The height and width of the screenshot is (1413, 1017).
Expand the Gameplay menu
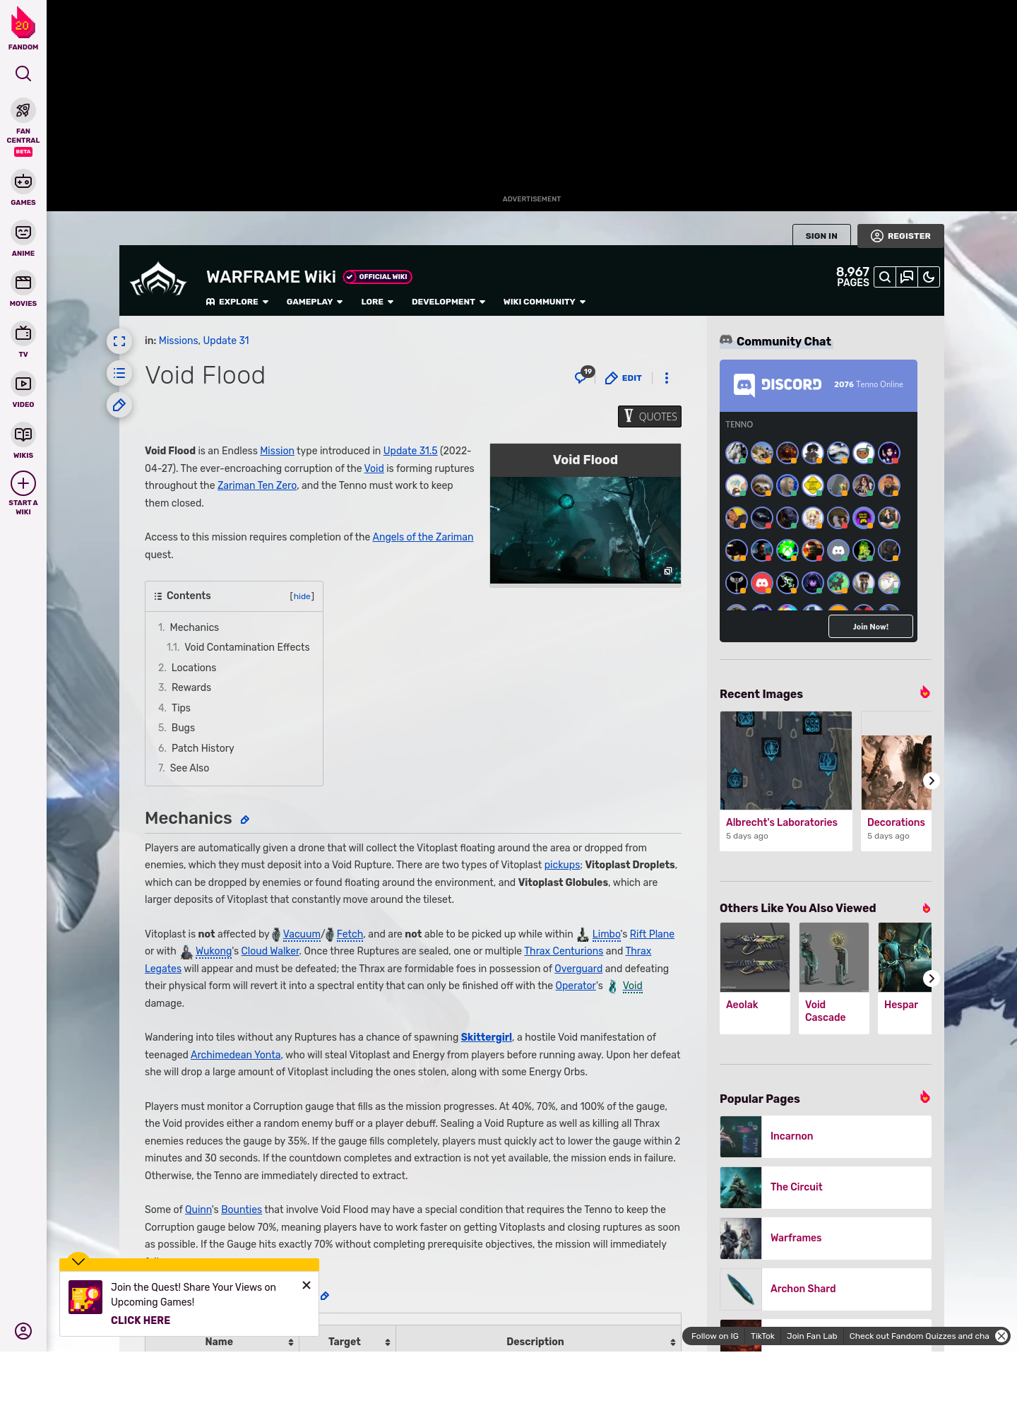coord(314,302)
